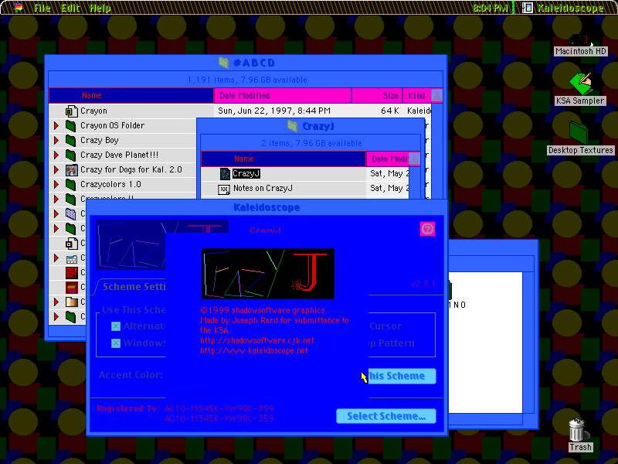Click the folder proxy icon in CrazyJ title bar
618x464 pixels.
tap(292, 126)
